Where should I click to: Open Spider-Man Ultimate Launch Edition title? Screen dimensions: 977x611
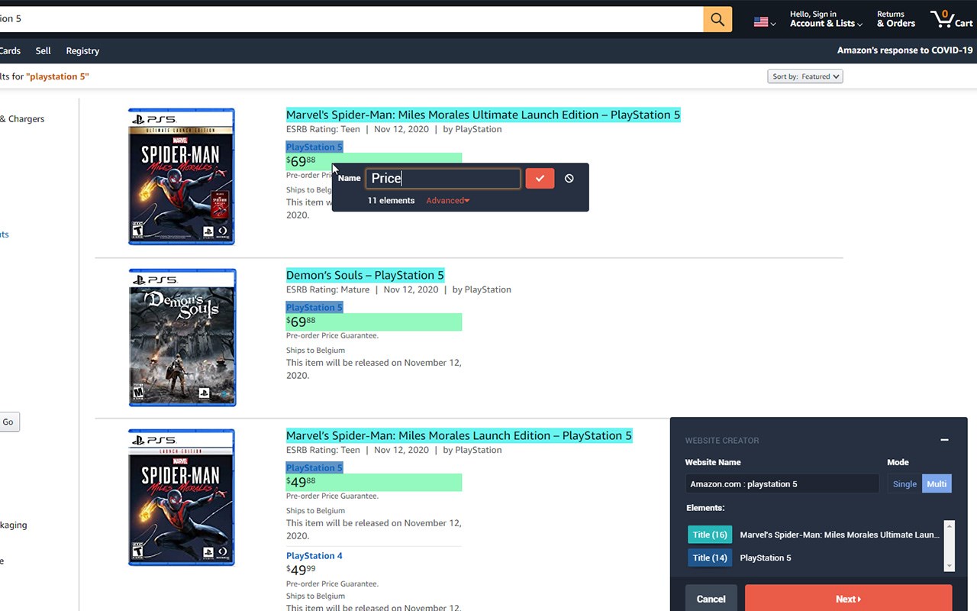[483, 115]
